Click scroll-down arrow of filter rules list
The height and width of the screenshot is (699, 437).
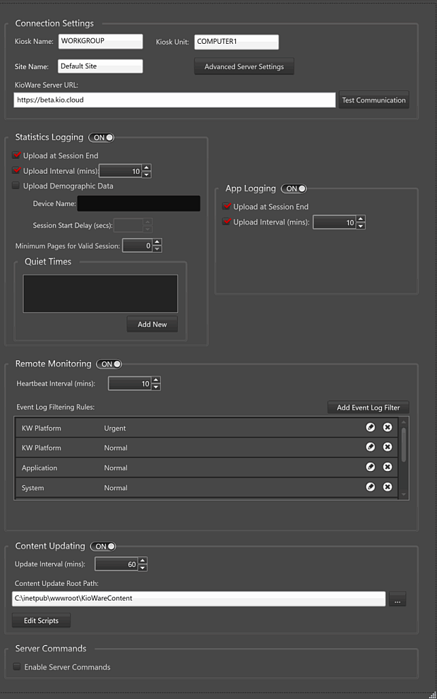coord(404,495)
